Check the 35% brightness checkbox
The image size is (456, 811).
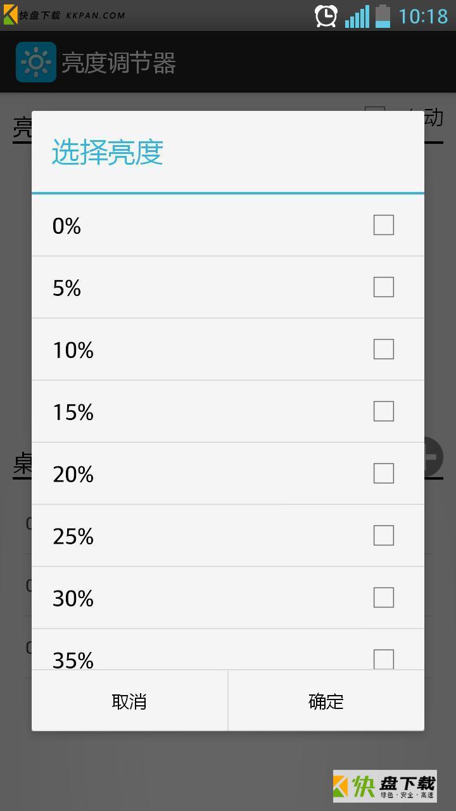point(384,659)
